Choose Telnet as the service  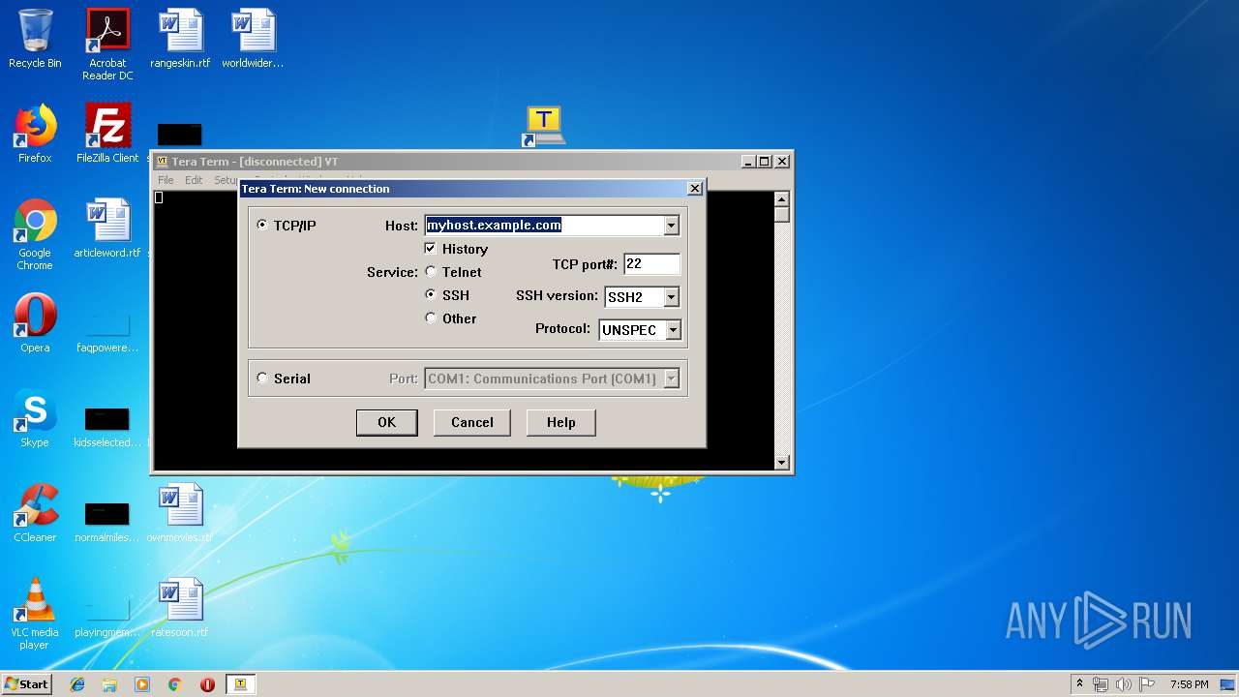431,272
